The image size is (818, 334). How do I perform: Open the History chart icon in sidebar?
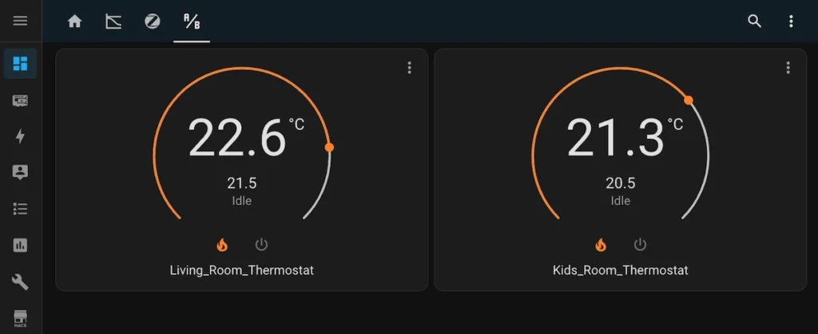(x=20, y=245)
